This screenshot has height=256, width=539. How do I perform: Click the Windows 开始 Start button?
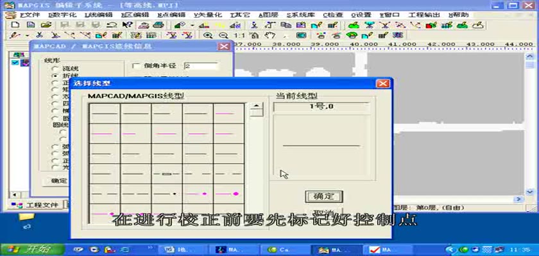[33, 250]
